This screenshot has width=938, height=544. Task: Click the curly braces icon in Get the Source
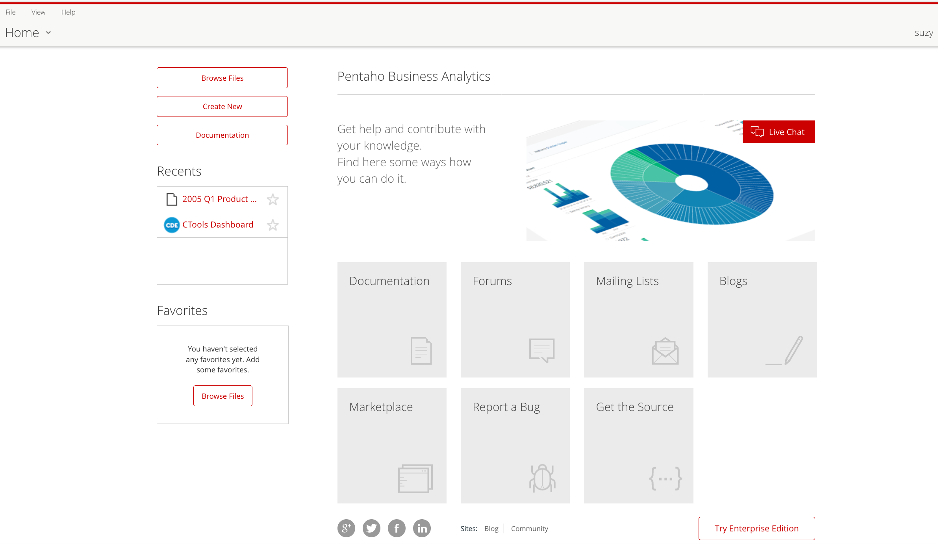pos(665,479)
